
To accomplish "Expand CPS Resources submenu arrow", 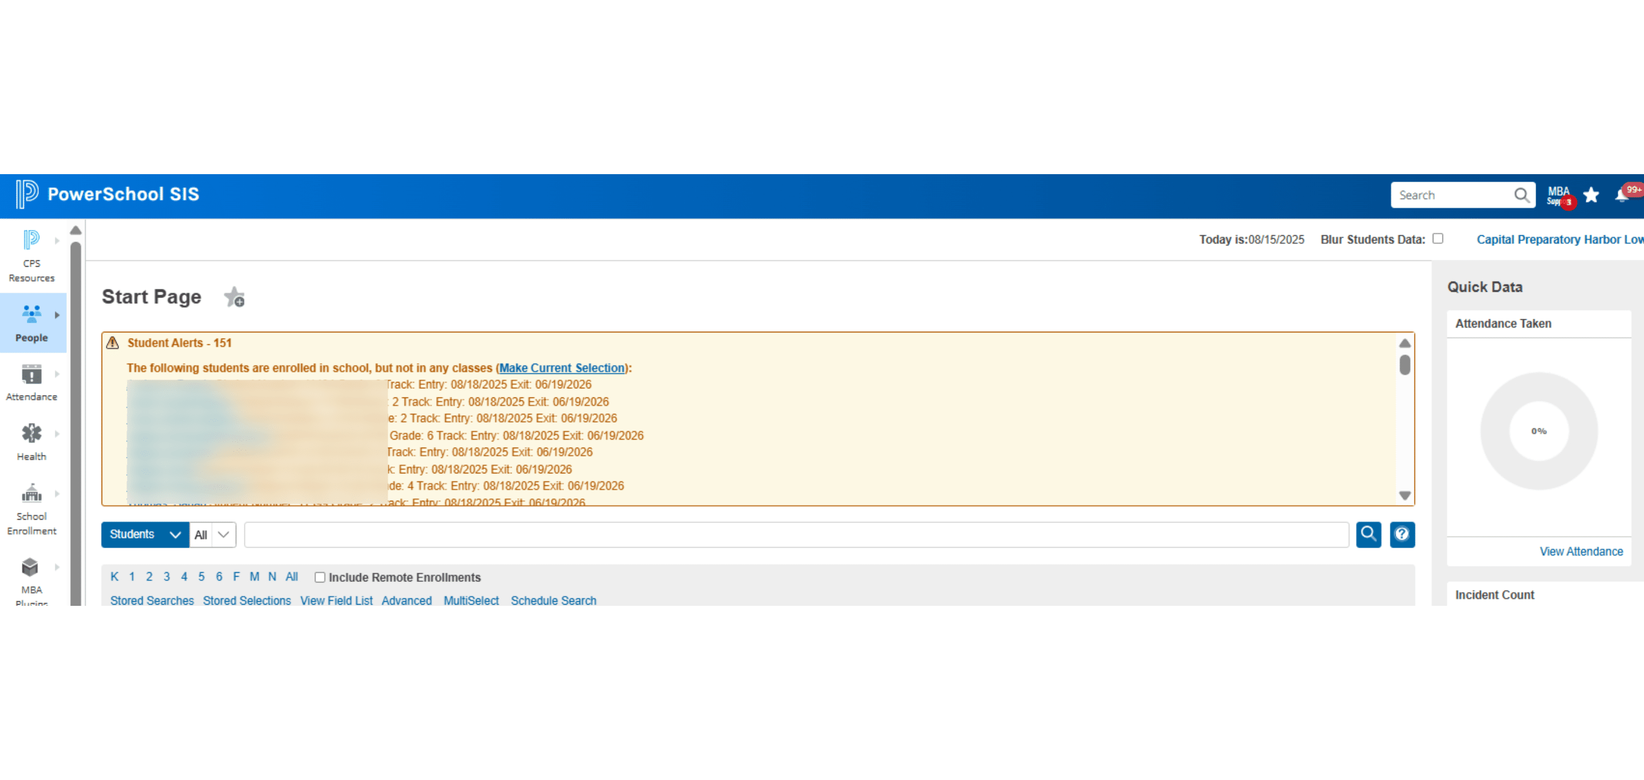I will 57,240.
